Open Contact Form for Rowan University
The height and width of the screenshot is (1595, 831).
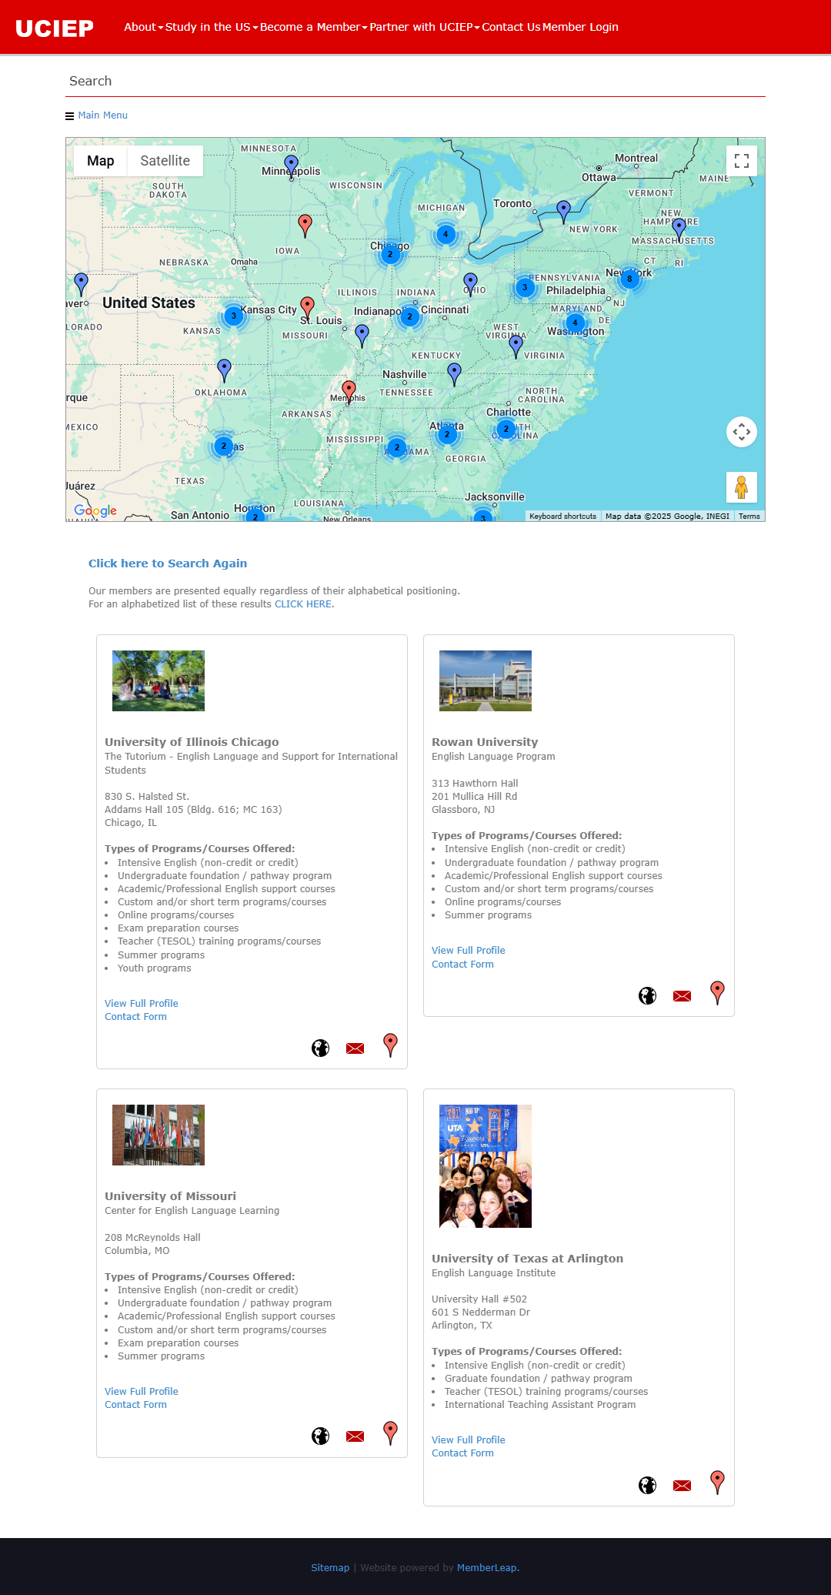pyautogui.click(x=462, y=965)
